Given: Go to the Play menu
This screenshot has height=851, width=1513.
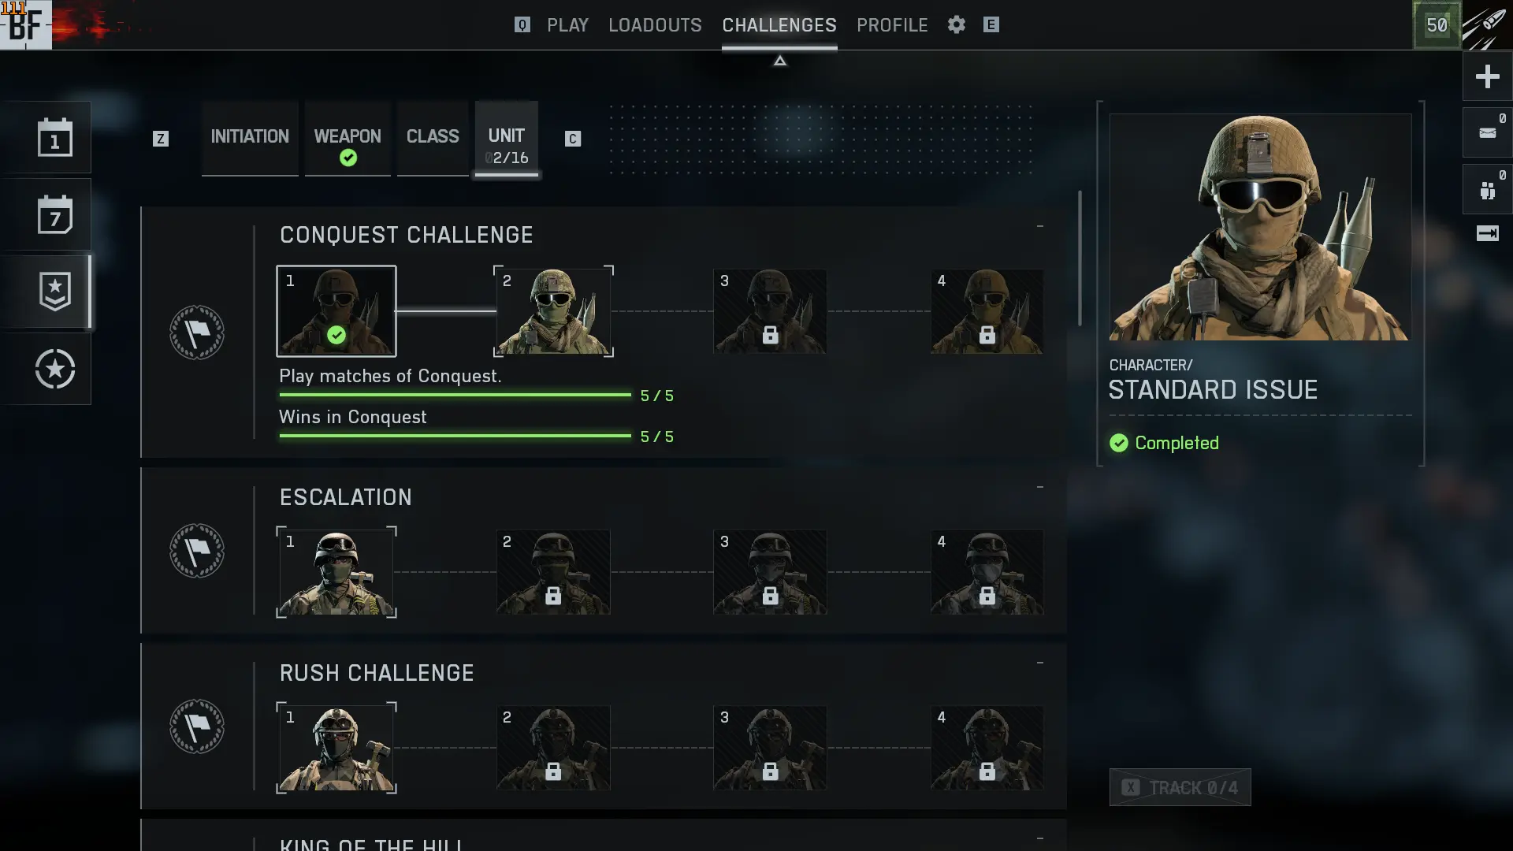Looking at the screenshot, I should tap(567, 24).
